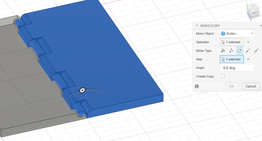Click the TOP face of the ViewCube
This screenshot has height=141, width=262.
[x=253, y=6]
